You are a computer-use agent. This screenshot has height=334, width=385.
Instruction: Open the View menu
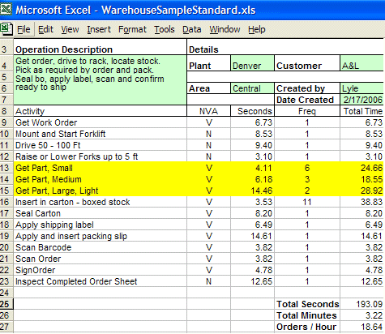70,29
